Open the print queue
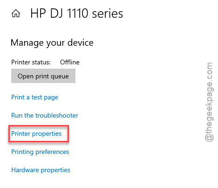The height and width of the screenshot is (188, 218). 43,76
